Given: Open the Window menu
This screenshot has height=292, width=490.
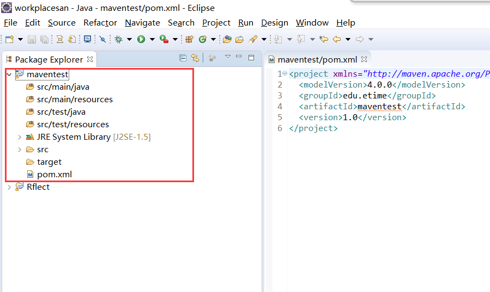Looking at the screenshot, I should coord(312,23).
